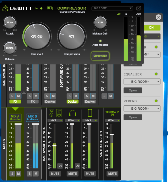Close the Compressor plugin window
Viewport: 168px width, 182px height.
coord(138,8)
